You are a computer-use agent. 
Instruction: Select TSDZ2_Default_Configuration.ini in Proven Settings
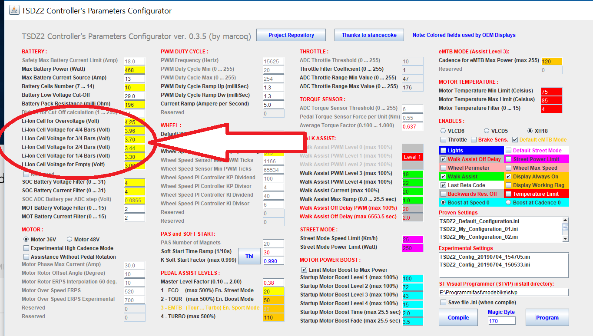point(478,221)
